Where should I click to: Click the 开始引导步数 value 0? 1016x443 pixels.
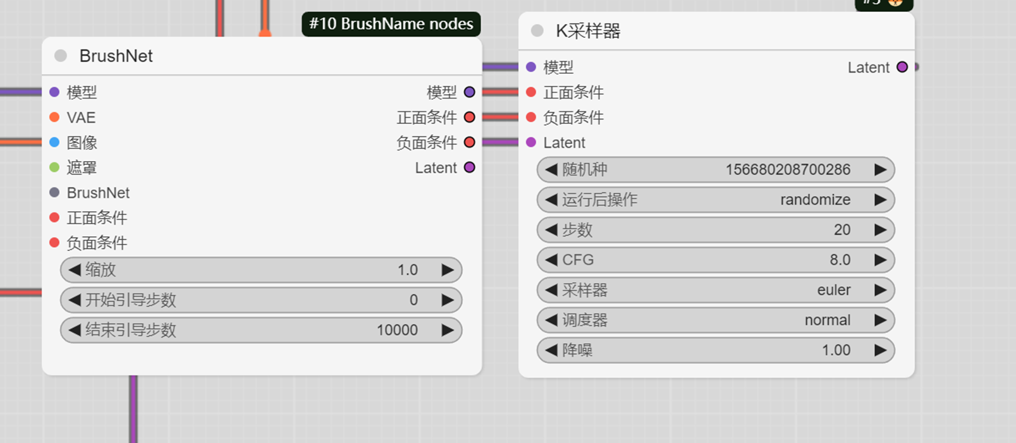(x=413, y=300)
